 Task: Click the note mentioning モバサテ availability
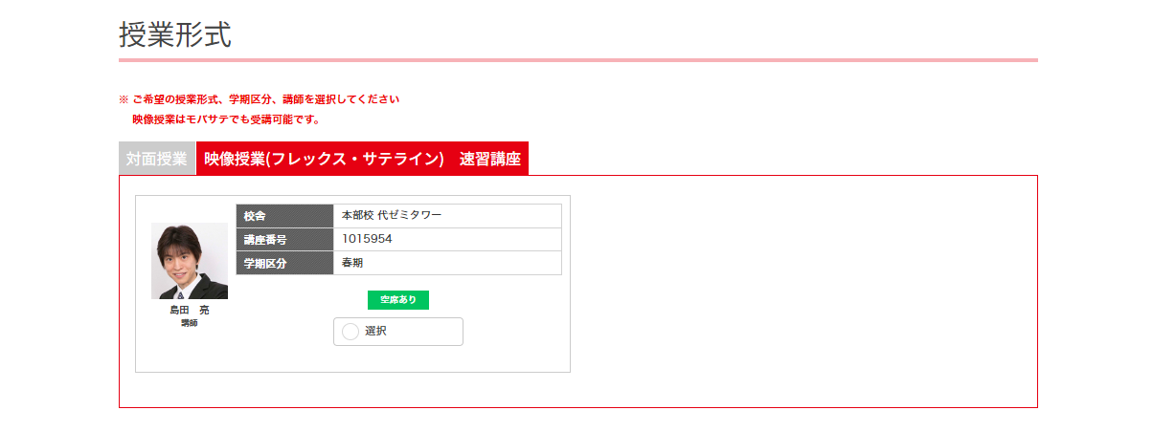tap(226, 119)
